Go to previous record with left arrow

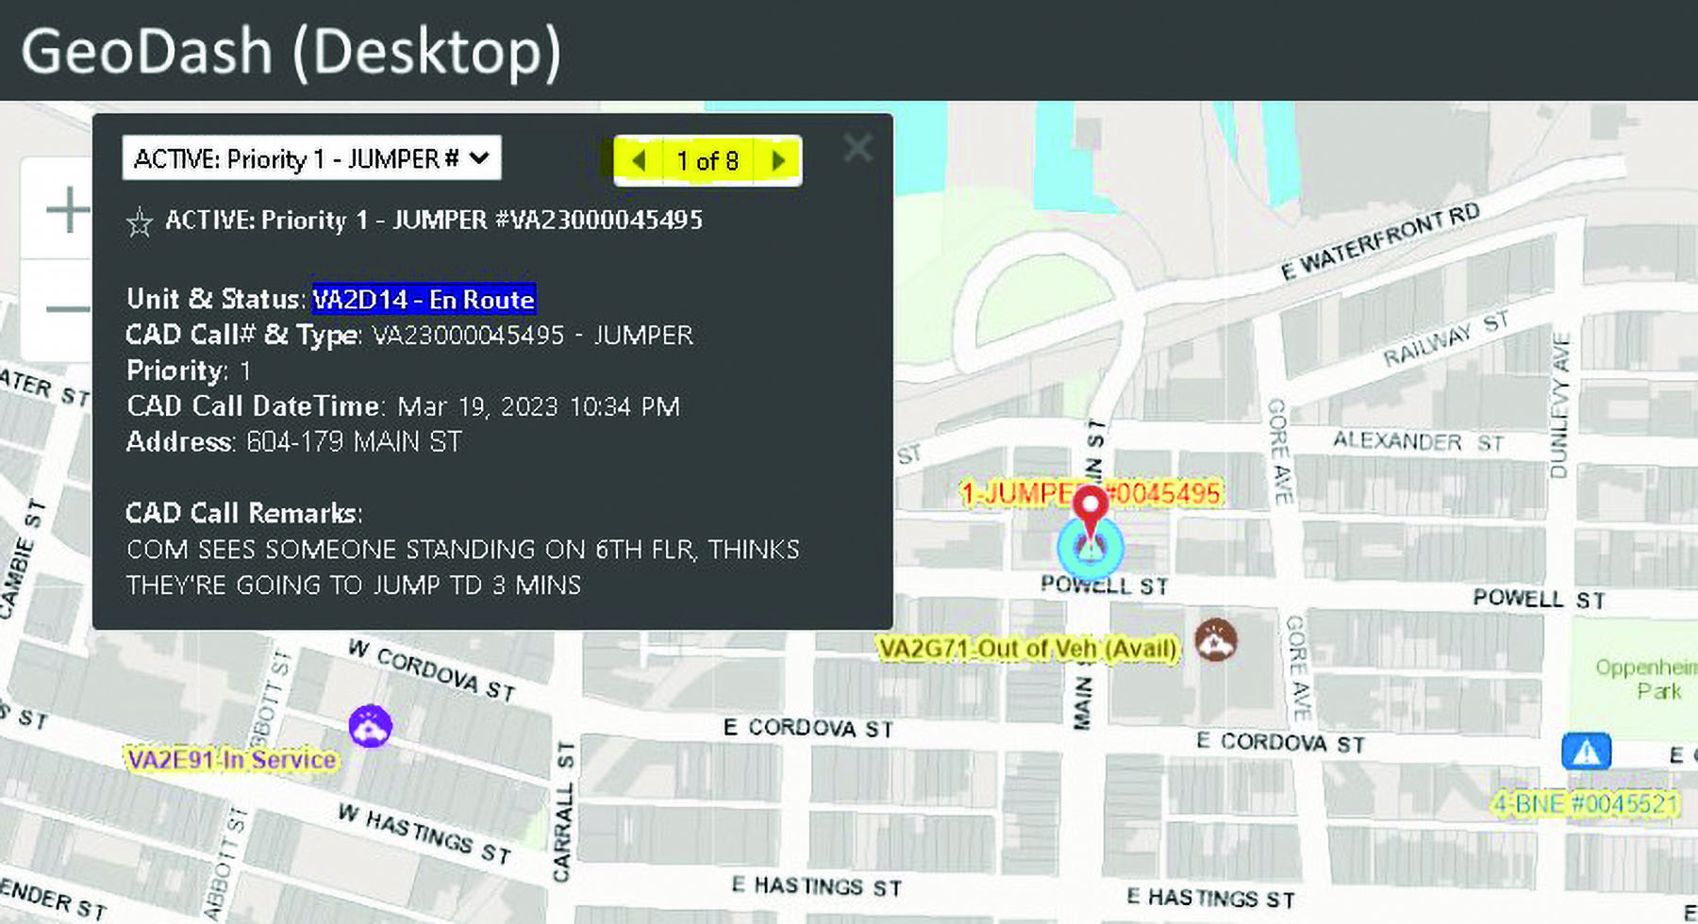coord(639,160)
